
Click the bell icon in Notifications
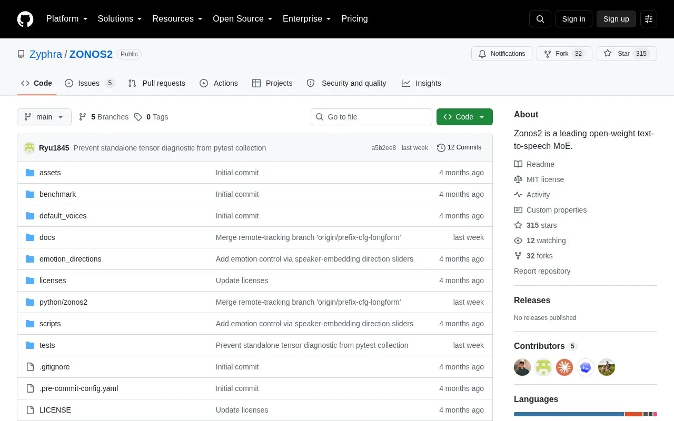point(482,54)
